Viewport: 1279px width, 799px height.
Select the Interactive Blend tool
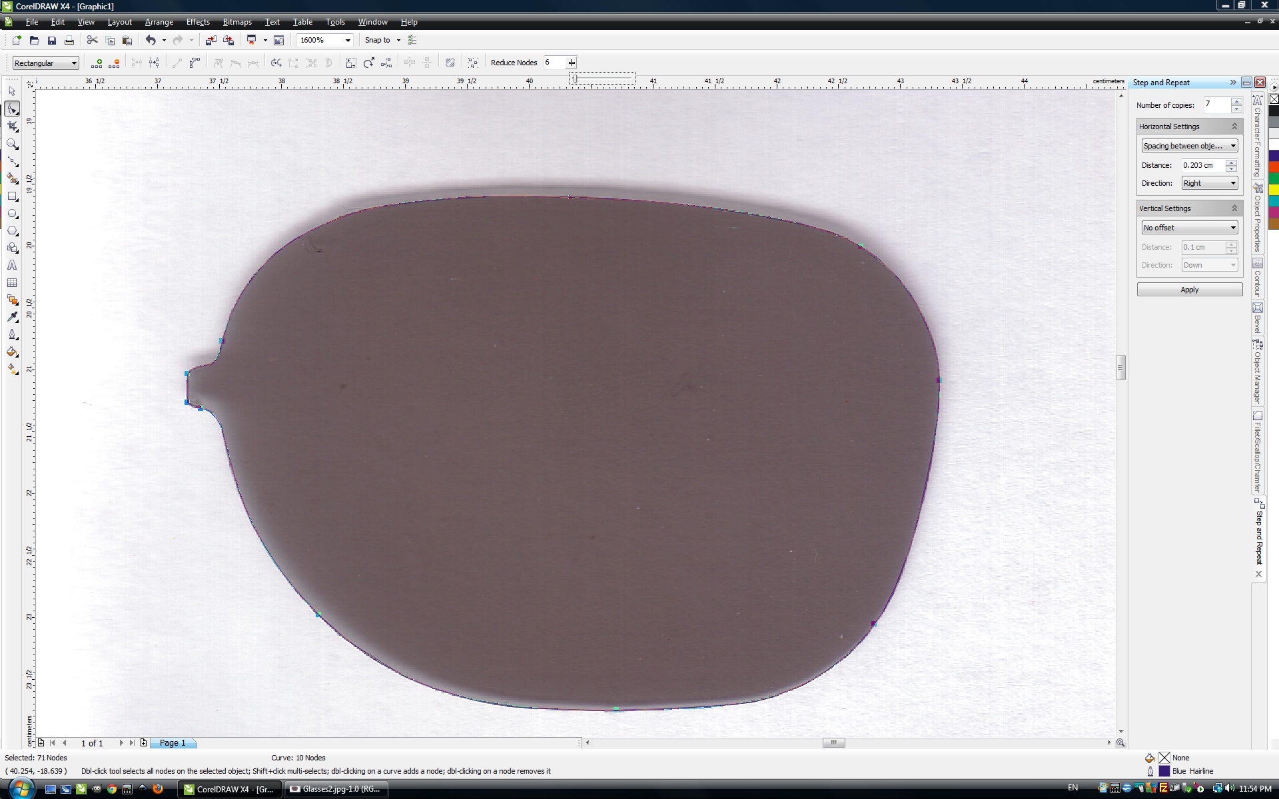point(12,300)
